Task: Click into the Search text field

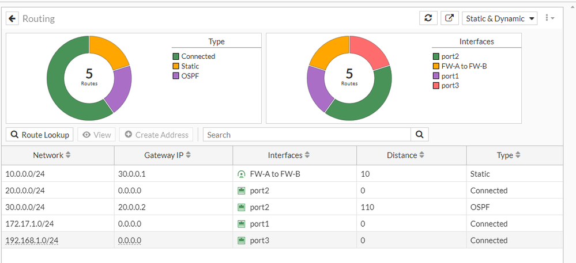Action: (307, 135)
